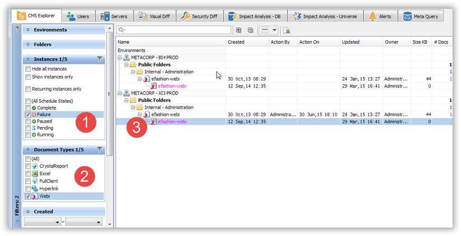The height and width of the screenshot is (236, 461).
Task: Sort by the Owner column header
Action: 397,42
